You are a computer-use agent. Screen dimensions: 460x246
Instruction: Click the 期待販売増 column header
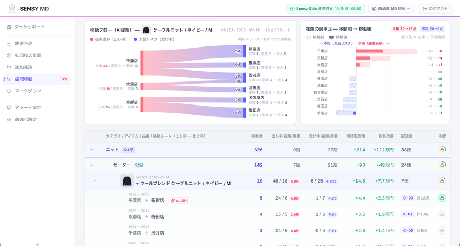(355, 136)
